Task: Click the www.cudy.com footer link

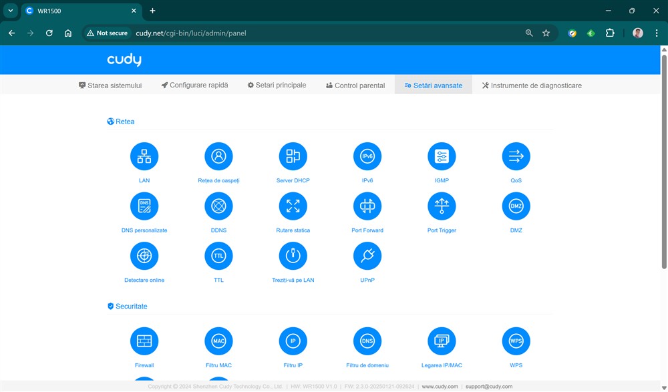Action: [440, 387]
